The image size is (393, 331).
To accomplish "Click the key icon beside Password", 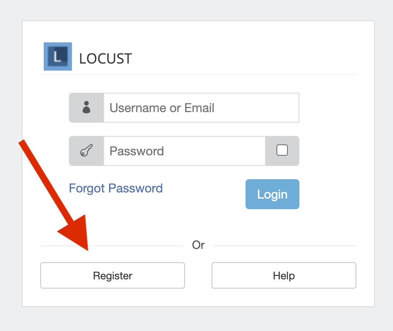I will click(x=86, y=151).
